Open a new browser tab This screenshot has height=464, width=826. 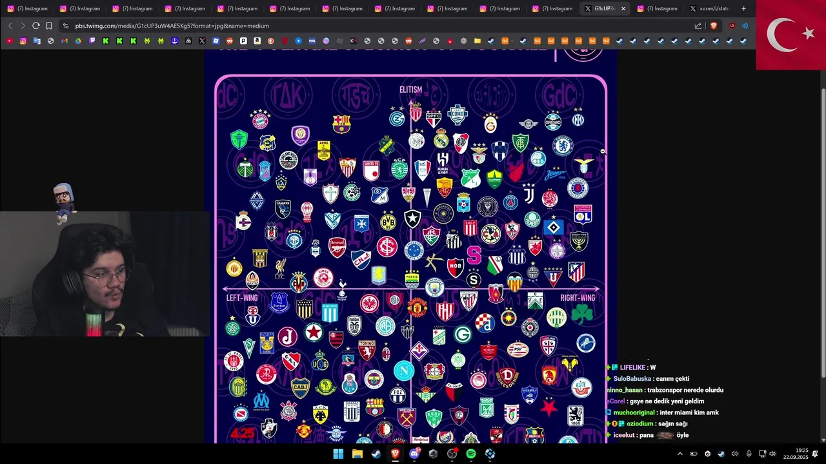click(743, 8)
